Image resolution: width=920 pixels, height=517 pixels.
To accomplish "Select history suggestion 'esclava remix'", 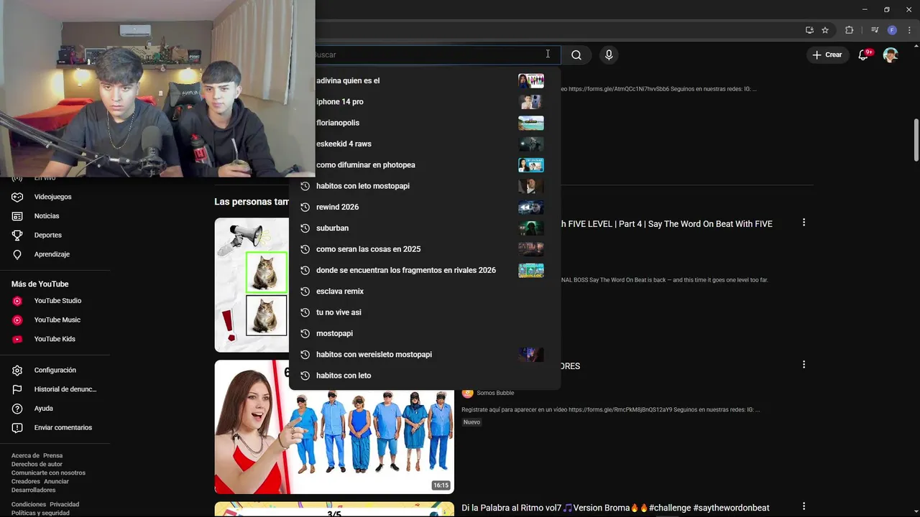I will coord(424,292).
